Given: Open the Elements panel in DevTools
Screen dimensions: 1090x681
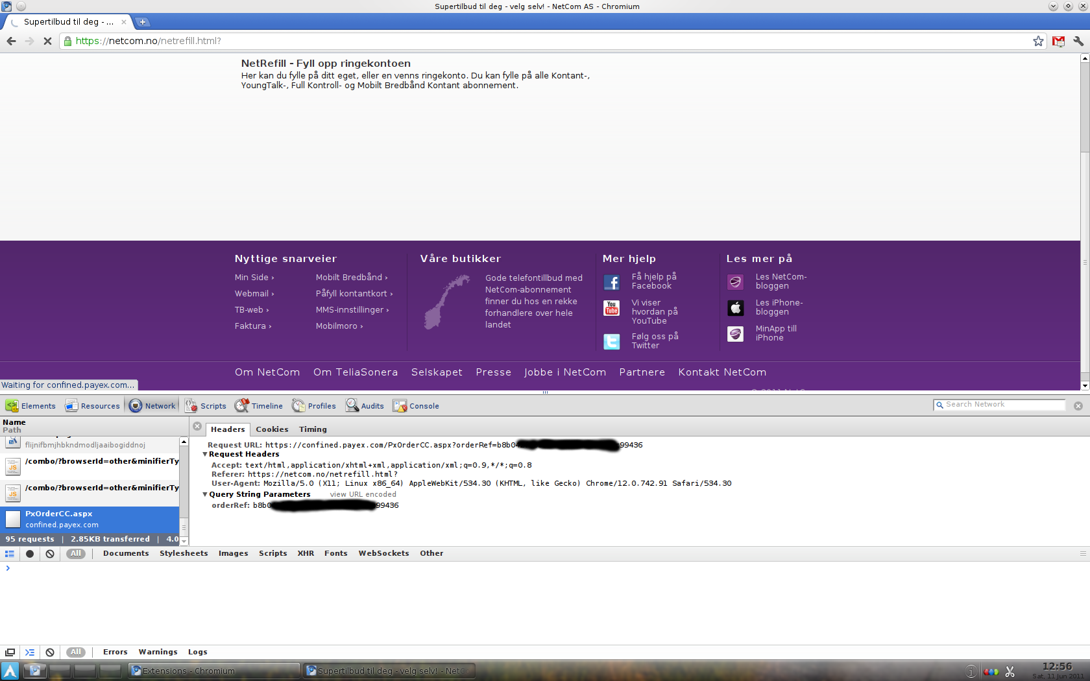Looking at the screenshot, I should [30, 406].
